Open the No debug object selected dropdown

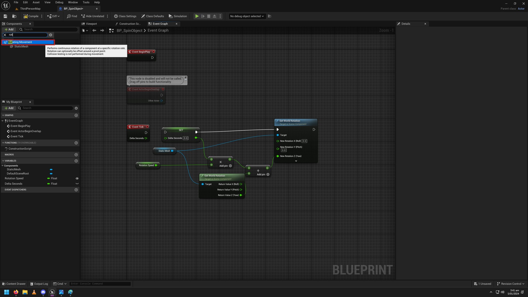(246, 16)
